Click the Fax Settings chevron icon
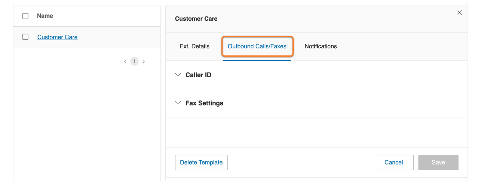This screenshot has width=481, height=184. tap(178, 103)
